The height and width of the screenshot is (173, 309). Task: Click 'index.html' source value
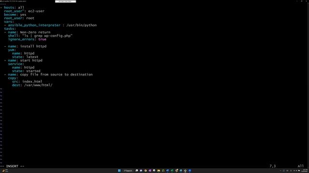coord(32,82)
